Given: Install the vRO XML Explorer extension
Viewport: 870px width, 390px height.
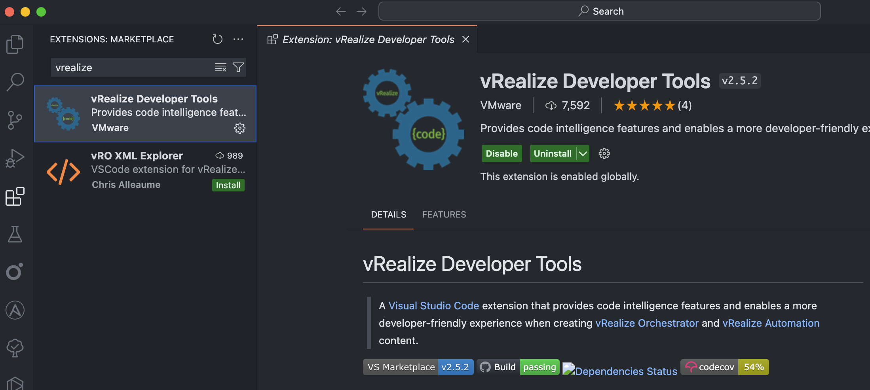Looking at the screenshot, I should (x=228, y=185).
